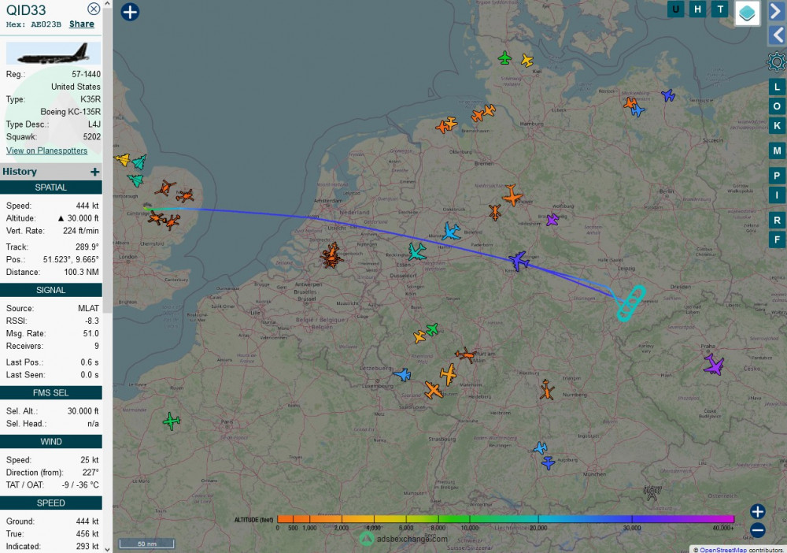Image resolution: width=787 pixels, height=553 pixels.
Task: Click the left chevron arrow button
Action: point(776,34)
